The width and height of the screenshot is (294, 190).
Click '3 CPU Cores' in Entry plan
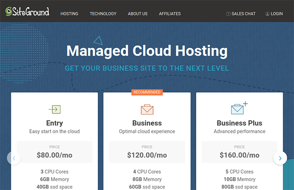tap(55, 171)
